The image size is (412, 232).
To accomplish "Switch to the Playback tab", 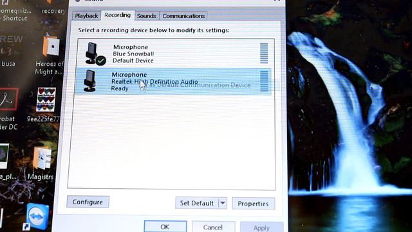I will [86, 15].
